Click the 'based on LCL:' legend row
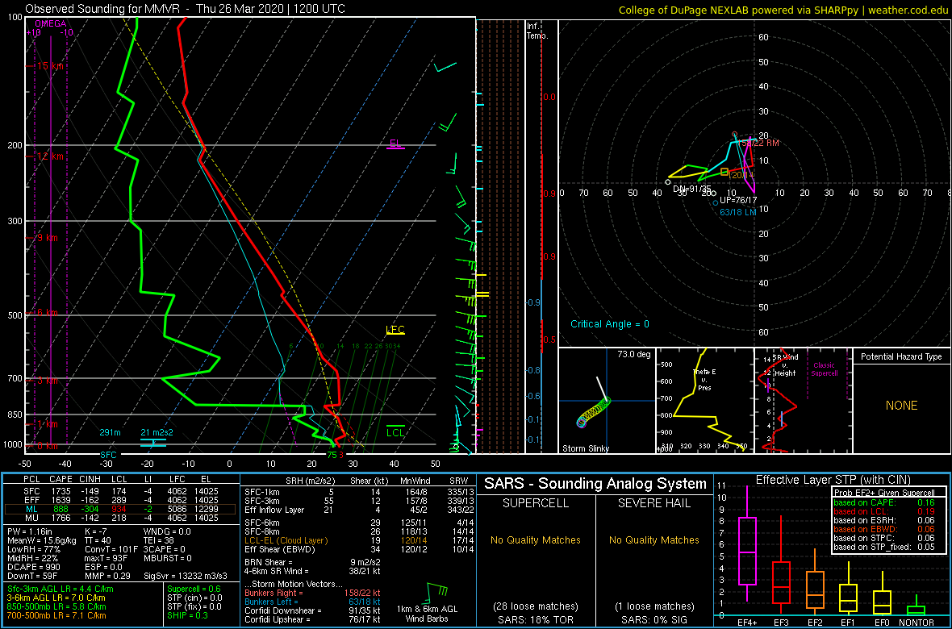The width and height of the screenshot is (952, 629). coord(883,511)
